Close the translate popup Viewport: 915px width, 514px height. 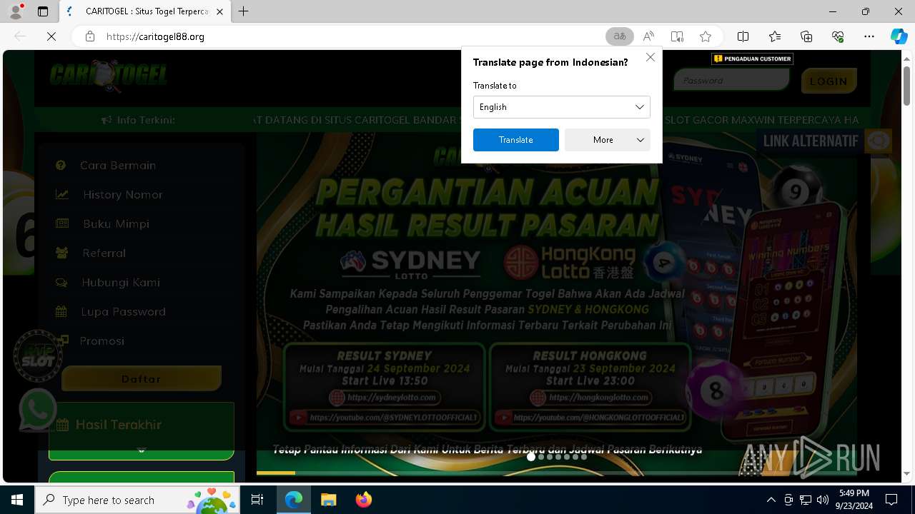click(x=651, y=57)
